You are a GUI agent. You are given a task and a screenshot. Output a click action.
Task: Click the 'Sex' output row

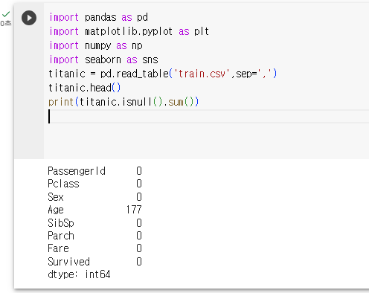coord(94,197)
